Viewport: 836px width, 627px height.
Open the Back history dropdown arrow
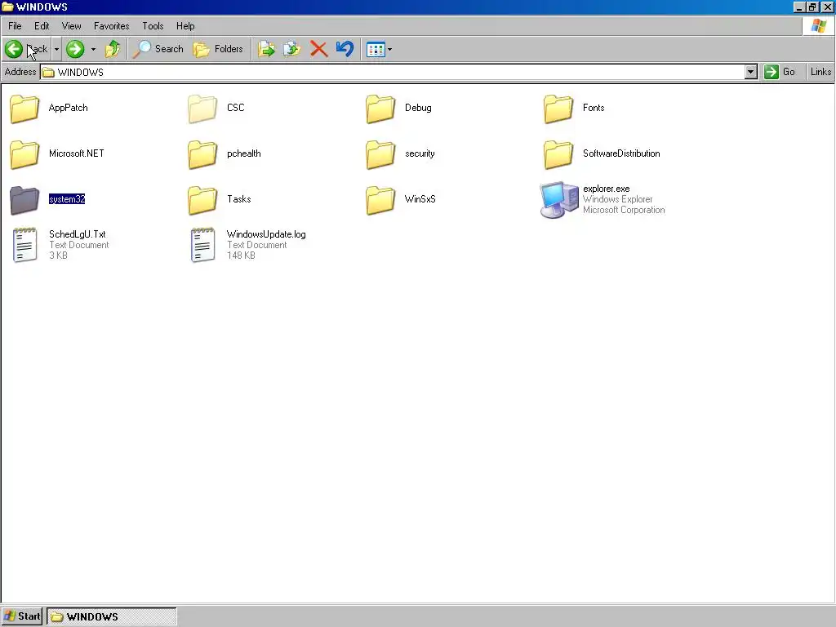56,49
